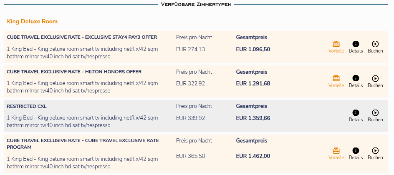Select nightly price EUR 322,92
This screenshot has height=175, width=394.
190,83
